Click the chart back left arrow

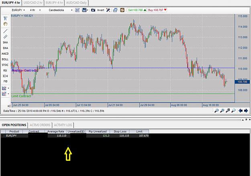pos(241,111)
